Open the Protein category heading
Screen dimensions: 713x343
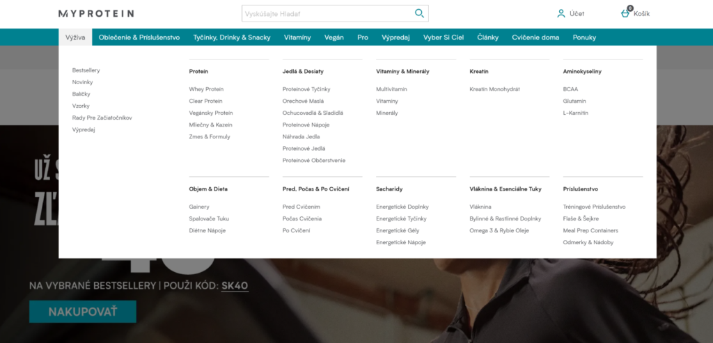tap(198, 72)
